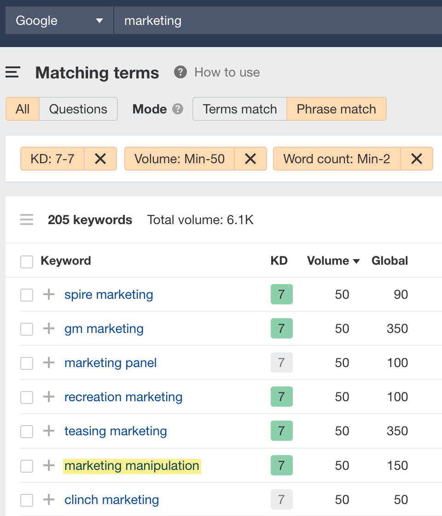Image resolution: width=442 pixels, height=516 pixels.
Task: Remove the KD: 7-7 filter
Action: tap(100, 159)
